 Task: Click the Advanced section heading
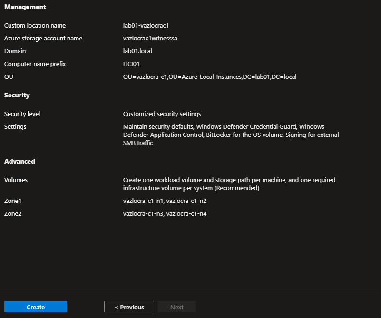coord(20,162)
